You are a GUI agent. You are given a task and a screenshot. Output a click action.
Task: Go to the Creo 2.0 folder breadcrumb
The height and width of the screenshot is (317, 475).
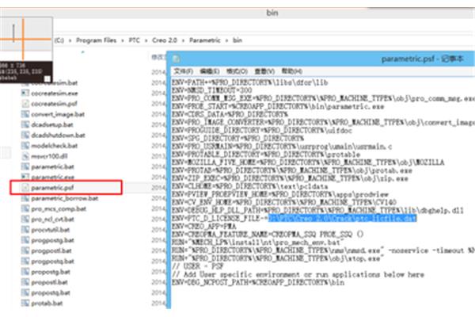165,40
